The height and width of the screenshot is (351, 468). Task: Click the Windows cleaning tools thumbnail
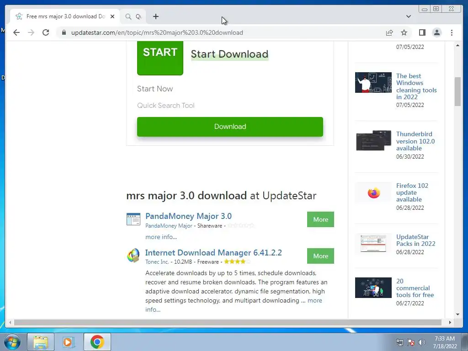(x=373, y=82)
